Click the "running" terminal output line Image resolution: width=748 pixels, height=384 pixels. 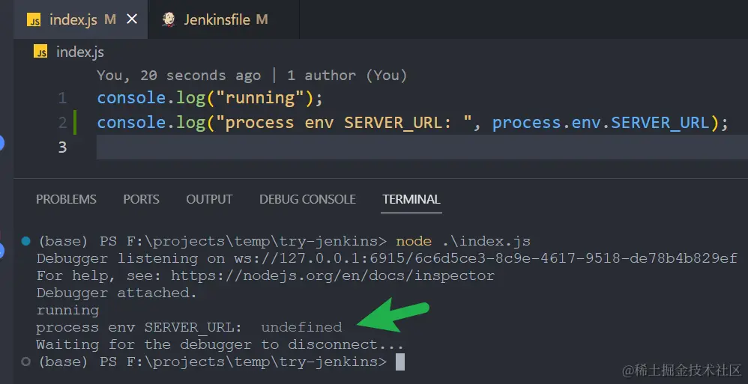(x=67, y=311)
